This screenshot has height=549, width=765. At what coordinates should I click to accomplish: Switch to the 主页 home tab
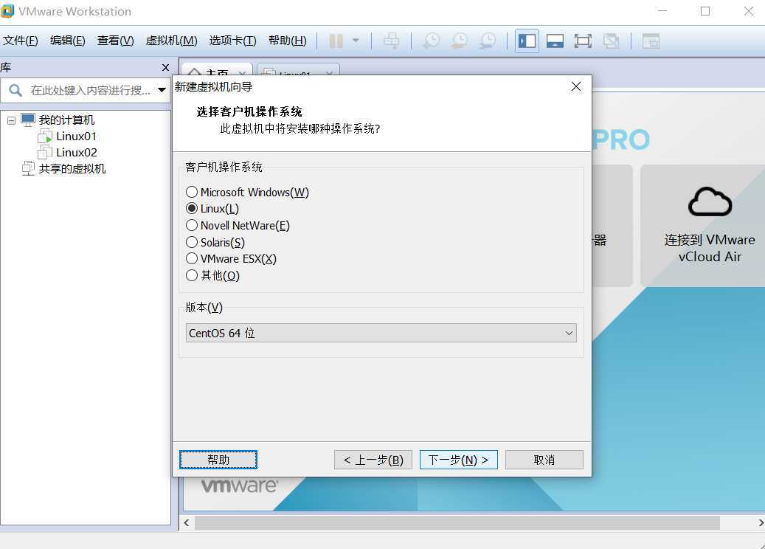[x=217, y=69]
